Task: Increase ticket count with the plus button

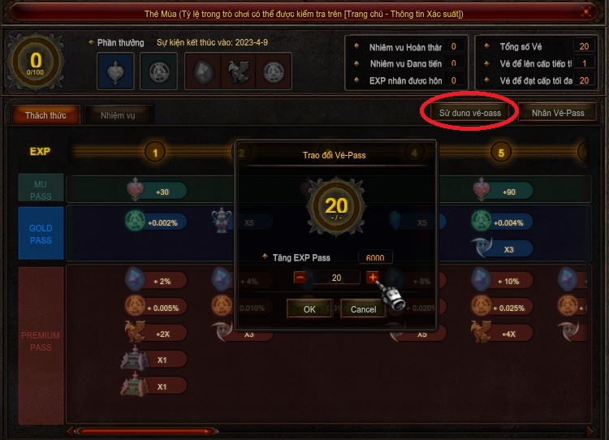Action: 373,278
